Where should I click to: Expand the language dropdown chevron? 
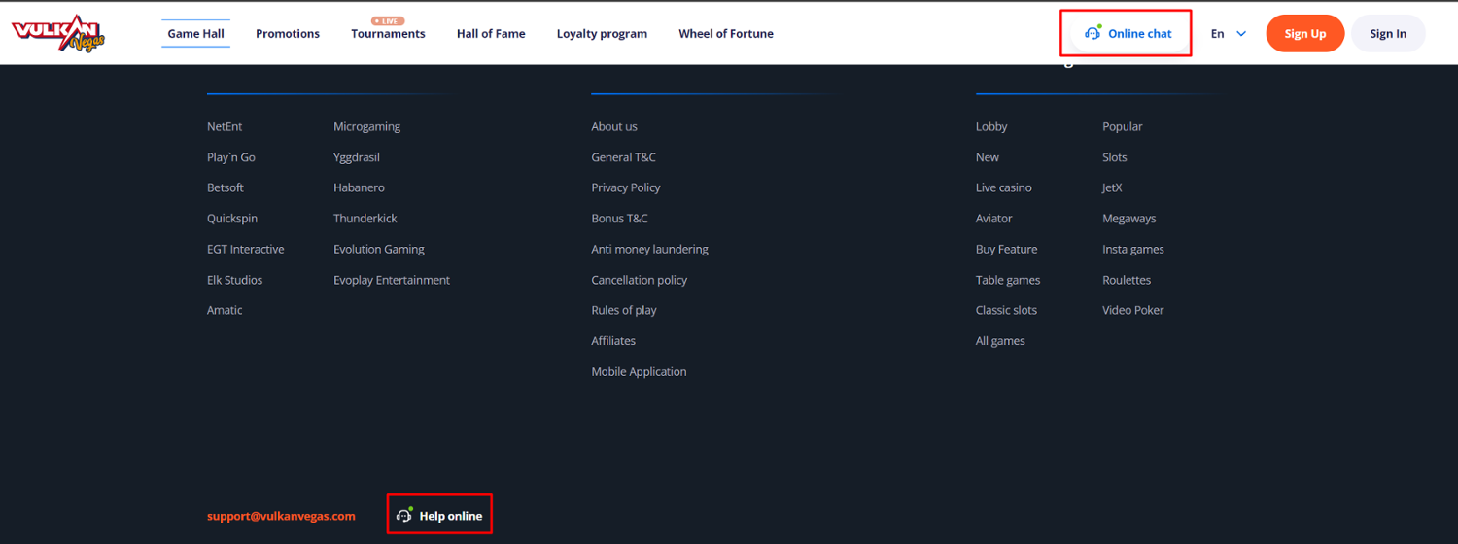point(1241,34)
